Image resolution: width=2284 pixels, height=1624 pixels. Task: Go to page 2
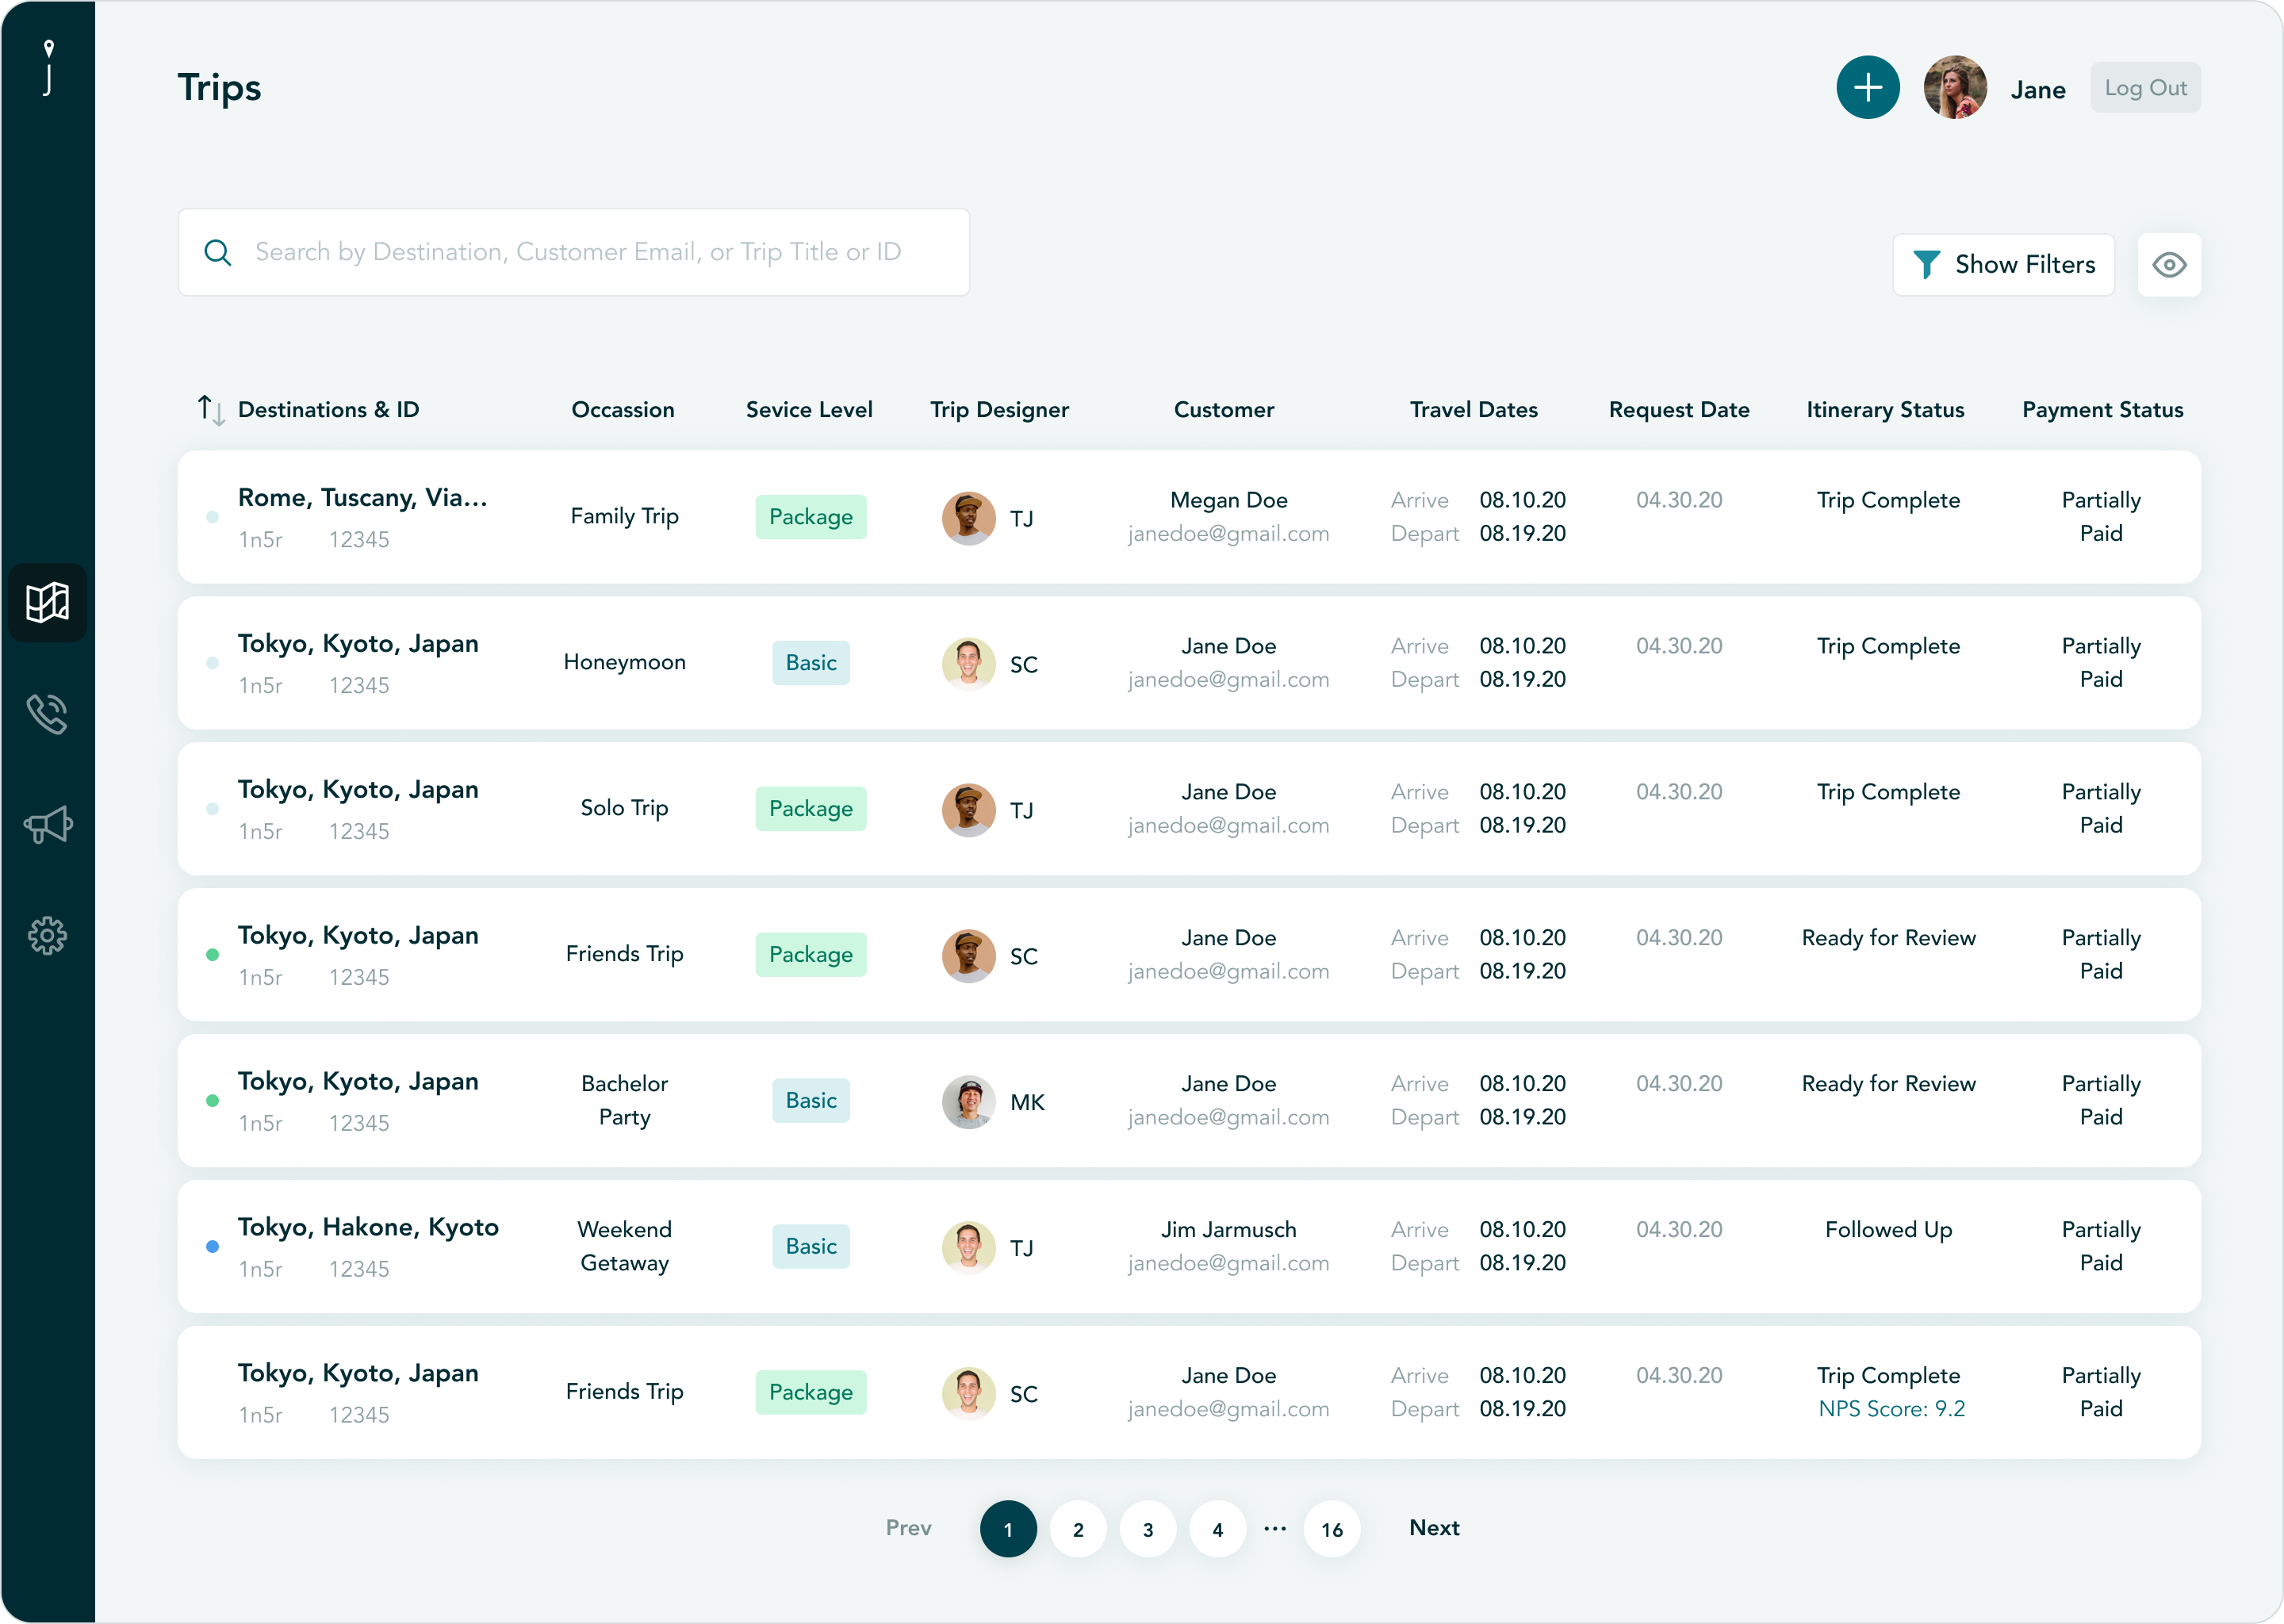[x=1078, y=1529]
